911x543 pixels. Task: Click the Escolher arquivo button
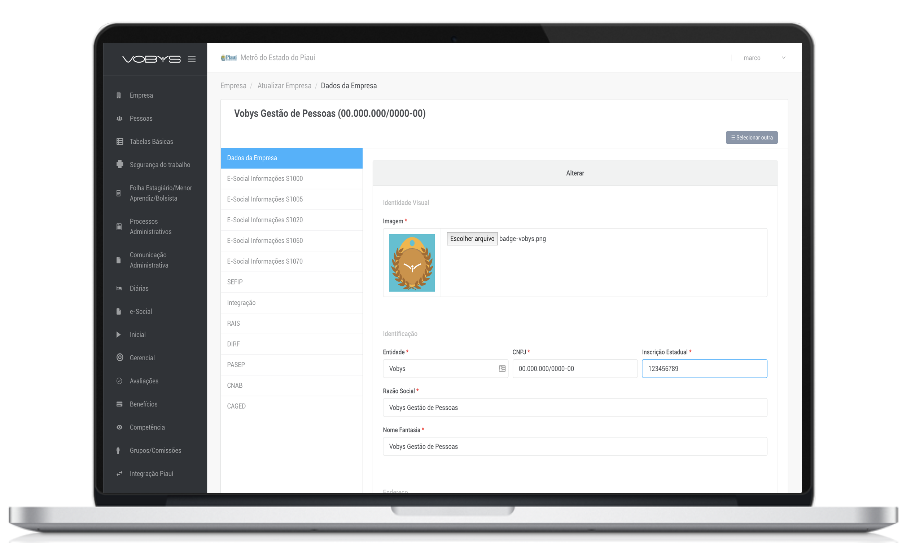pos(472,239)
